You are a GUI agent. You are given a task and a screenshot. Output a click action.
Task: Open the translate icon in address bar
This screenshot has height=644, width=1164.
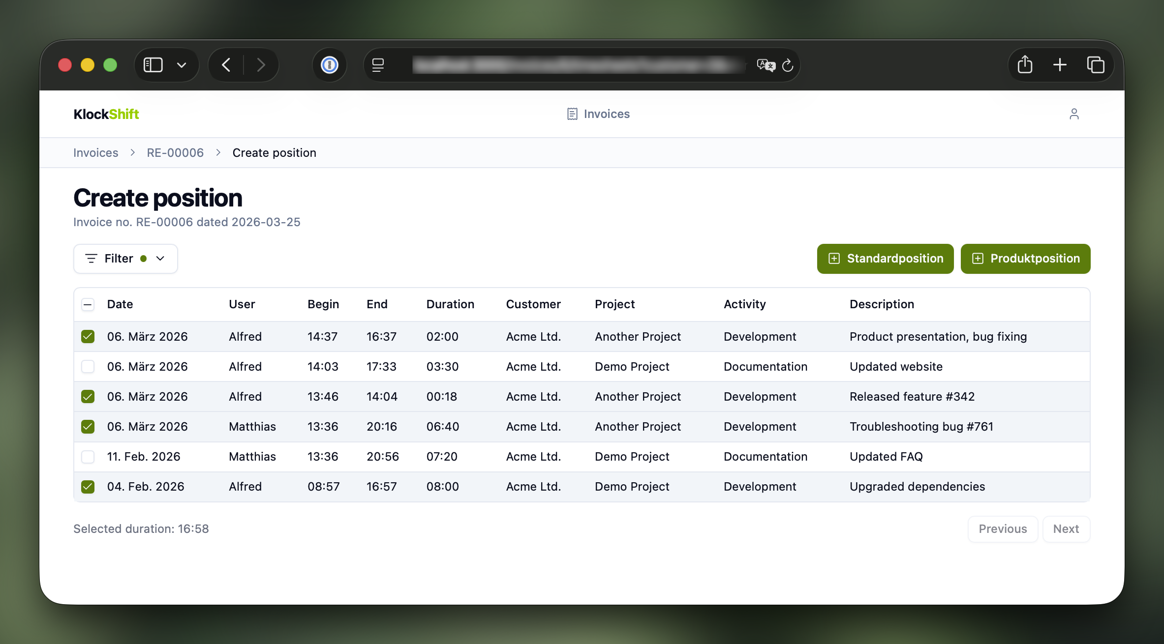(765, 64)
